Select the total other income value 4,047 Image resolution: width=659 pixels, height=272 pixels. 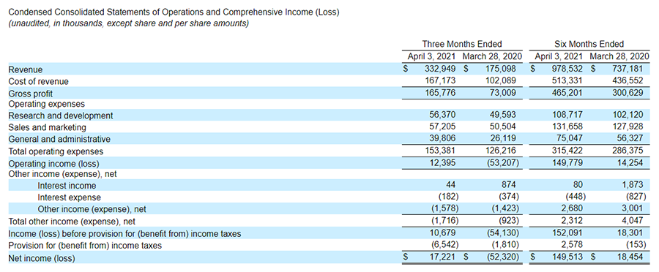[x=633, y=220]
